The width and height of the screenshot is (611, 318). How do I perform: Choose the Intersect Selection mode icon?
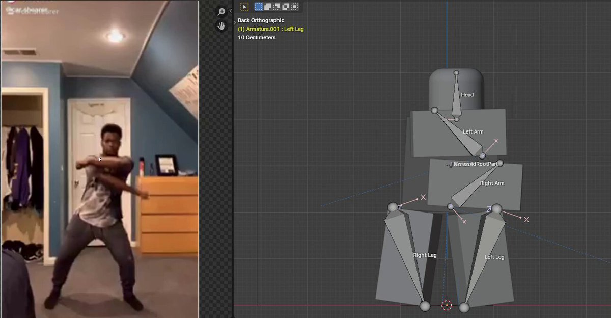tap(294, 7)
